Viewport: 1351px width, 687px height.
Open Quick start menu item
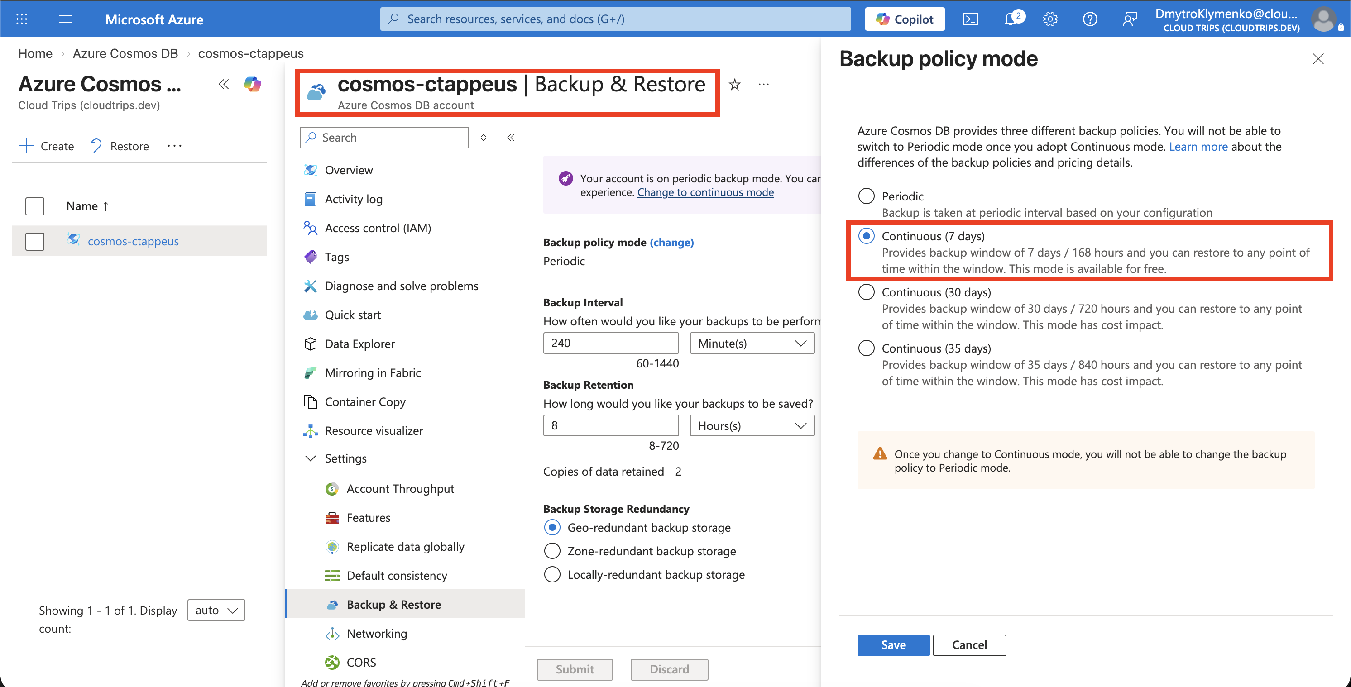353,315
